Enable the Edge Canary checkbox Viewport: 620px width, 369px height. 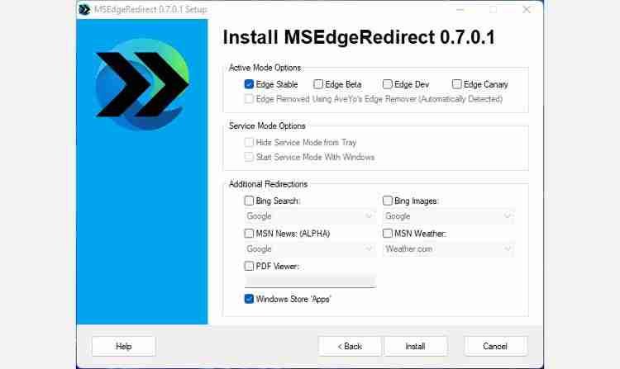(456, 84)
